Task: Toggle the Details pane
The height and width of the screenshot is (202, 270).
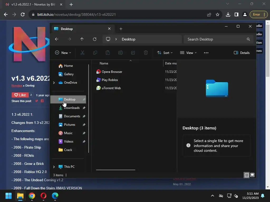Action: tap(242, 53)
